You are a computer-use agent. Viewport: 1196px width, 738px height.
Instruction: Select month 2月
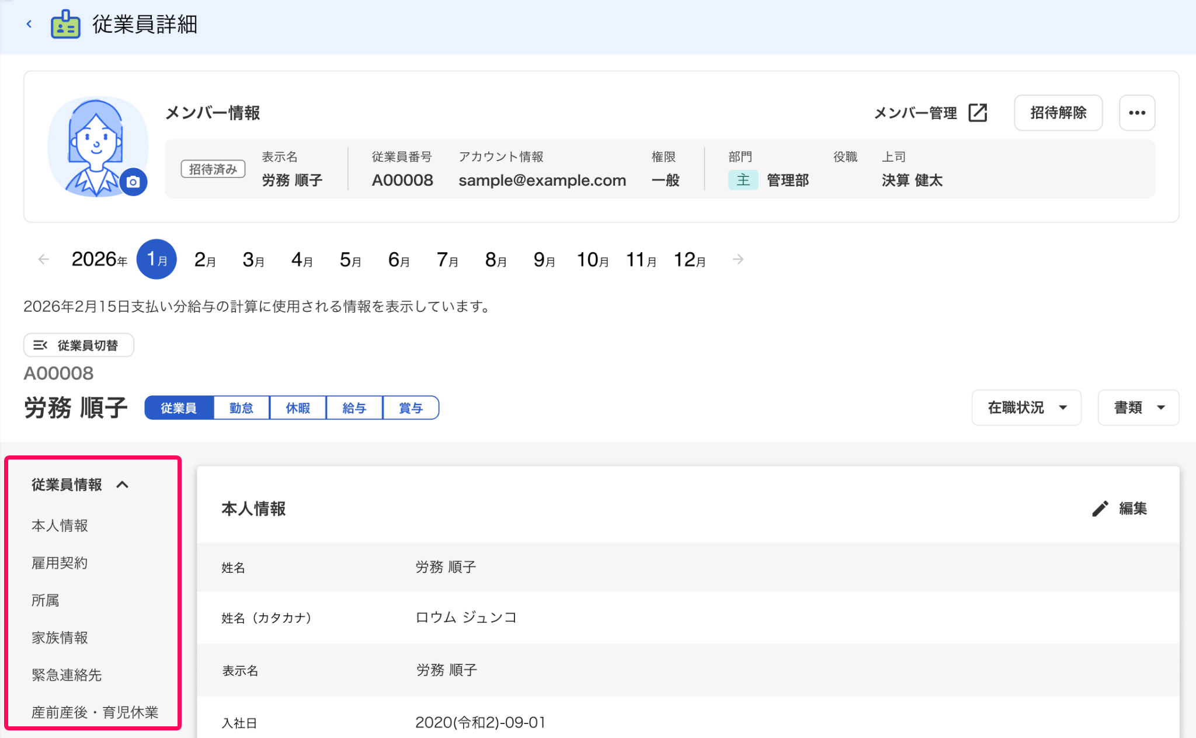coord(205,259)
